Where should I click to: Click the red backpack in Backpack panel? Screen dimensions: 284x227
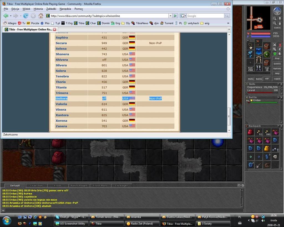click(x=250, y=132)
